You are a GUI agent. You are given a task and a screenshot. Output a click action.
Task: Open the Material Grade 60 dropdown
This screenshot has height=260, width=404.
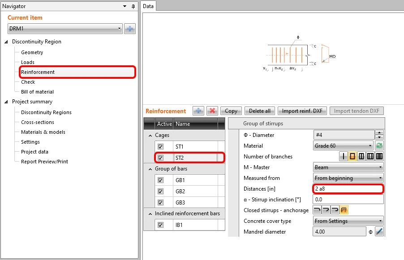click(343, 146)
